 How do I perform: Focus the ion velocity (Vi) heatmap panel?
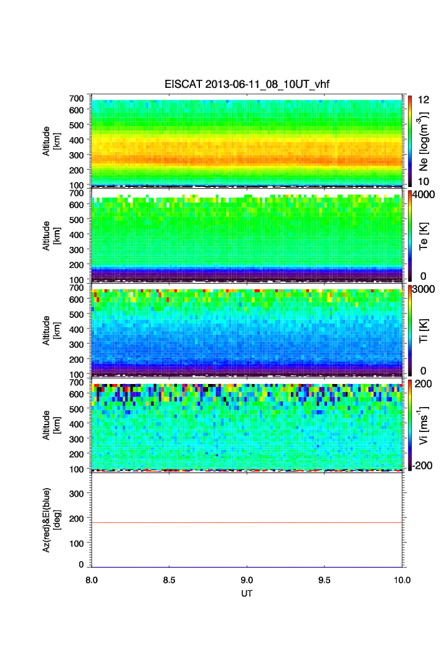point(247,425)
